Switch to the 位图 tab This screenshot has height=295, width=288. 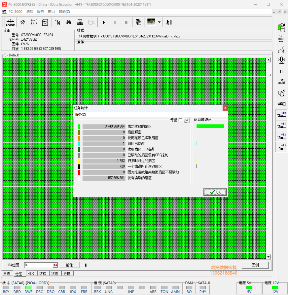coord(19,274)
